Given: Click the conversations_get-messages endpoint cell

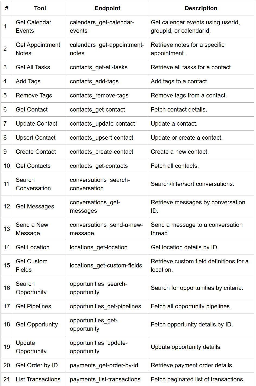Looking at the screenshot, I should (95, 207).
